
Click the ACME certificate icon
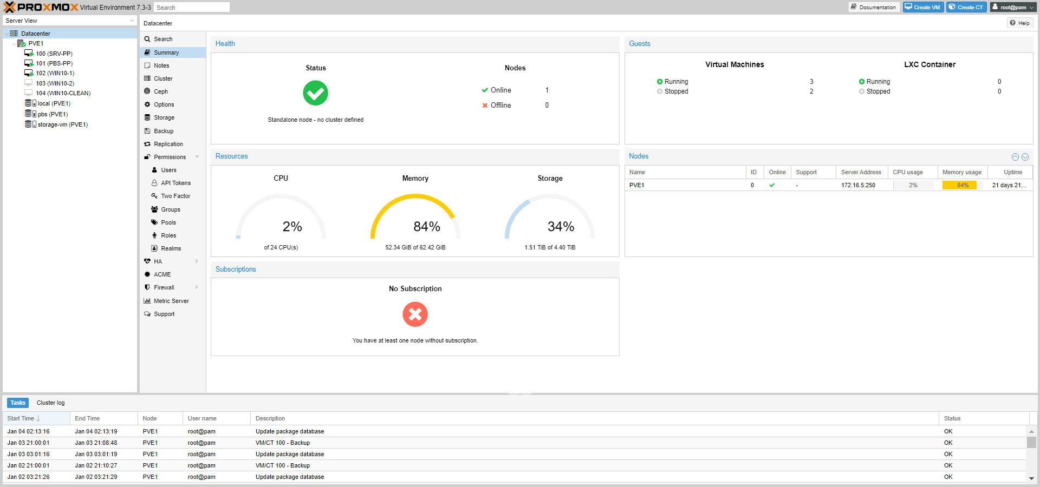coord(147,274)
